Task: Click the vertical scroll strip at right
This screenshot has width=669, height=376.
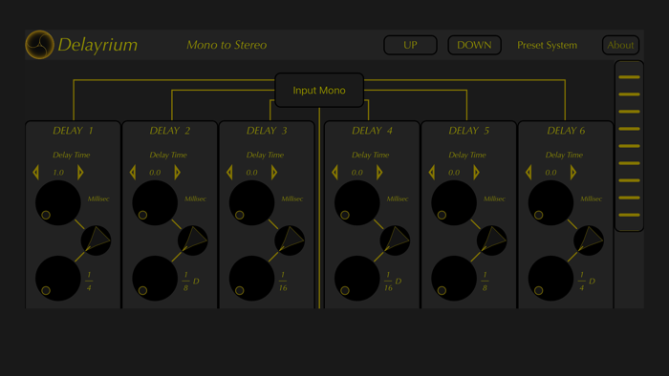Action: (629, 146)
